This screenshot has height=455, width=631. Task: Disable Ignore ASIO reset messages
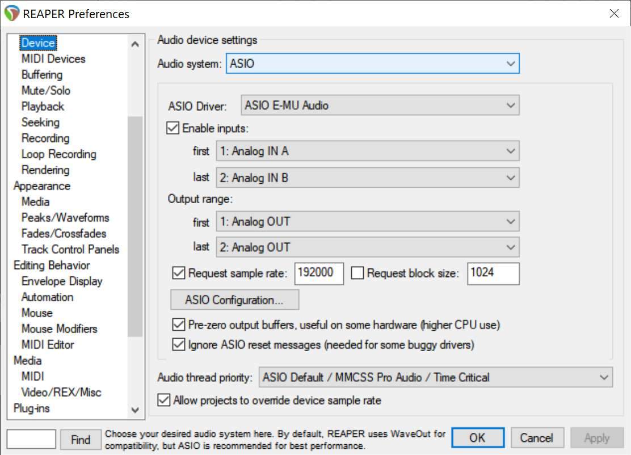179,344
